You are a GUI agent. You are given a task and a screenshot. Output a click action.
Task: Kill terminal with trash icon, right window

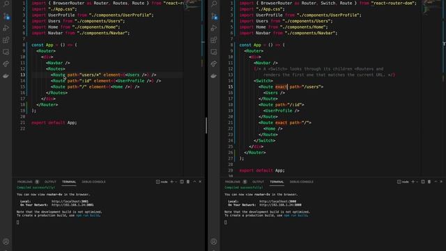coord(429,181)
